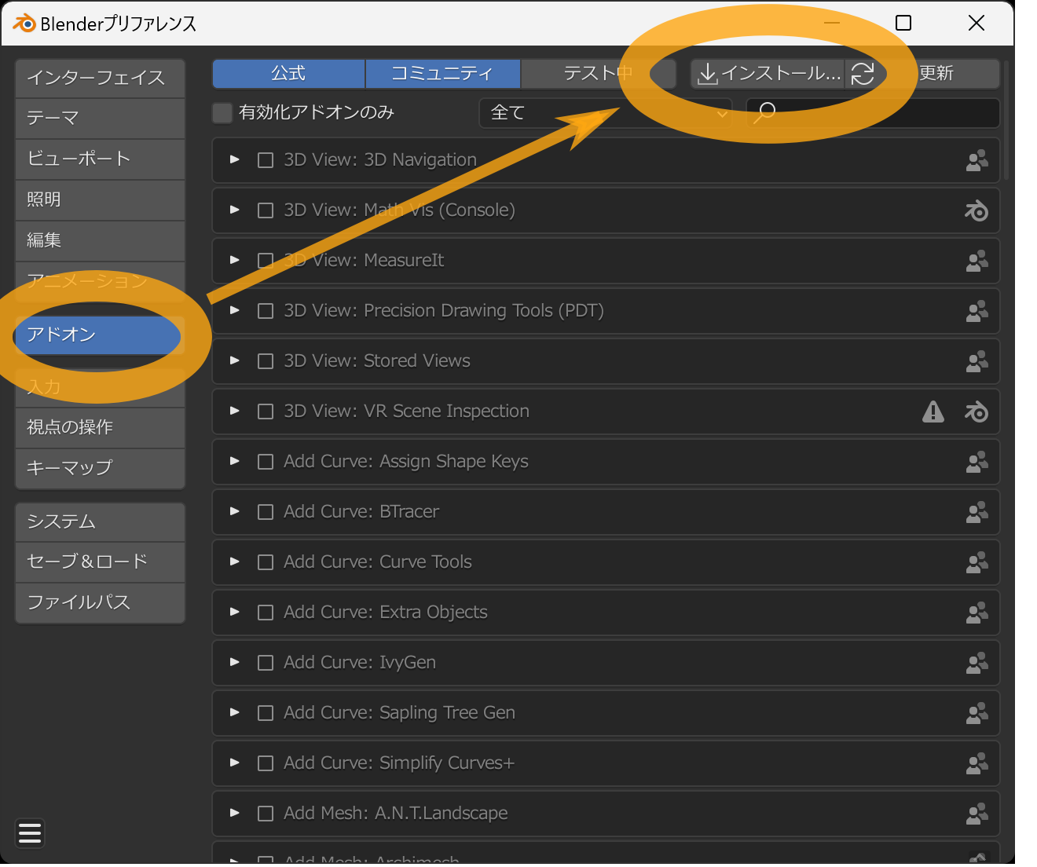Click the 3D View: Stored Views label
Image resolution: width=1037 pixels, height=867 pixels.
pos(377,361)
